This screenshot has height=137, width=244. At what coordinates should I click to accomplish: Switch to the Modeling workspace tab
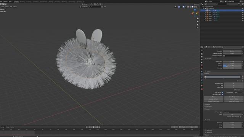pos(22,2)
